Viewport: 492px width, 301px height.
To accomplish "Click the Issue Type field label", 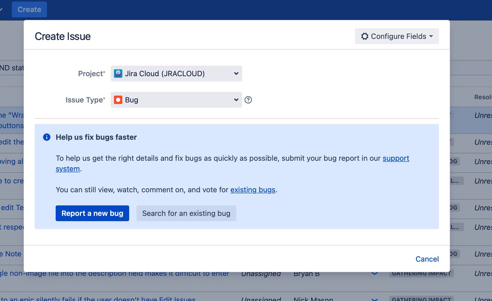I will (84, 100).
